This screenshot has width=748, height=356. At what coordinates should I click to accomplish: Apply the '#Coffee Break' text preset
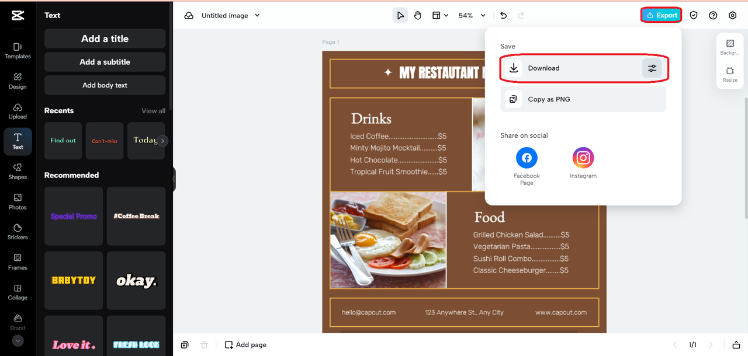(x=136, y=216)
